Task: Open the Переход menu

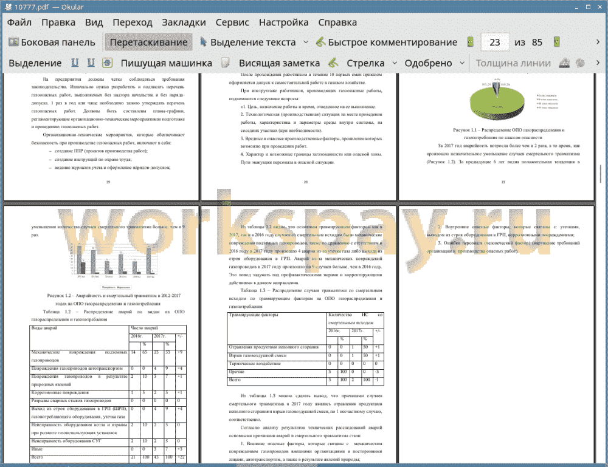Action: [132, 22]
